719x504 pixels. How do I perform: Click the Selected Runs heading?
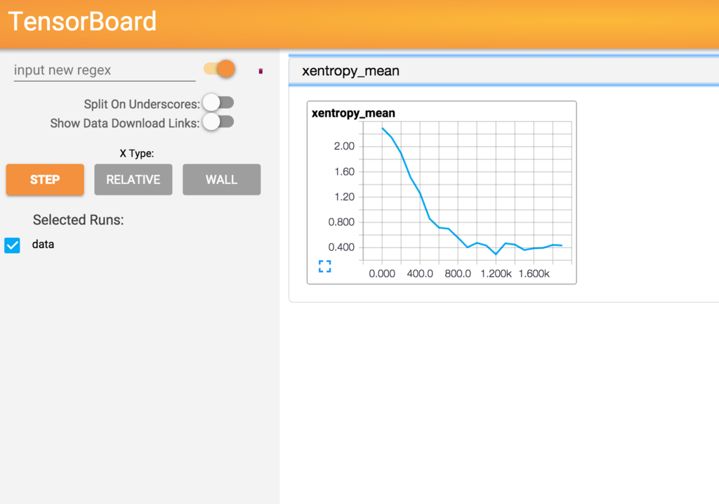(x=79, y=220)
